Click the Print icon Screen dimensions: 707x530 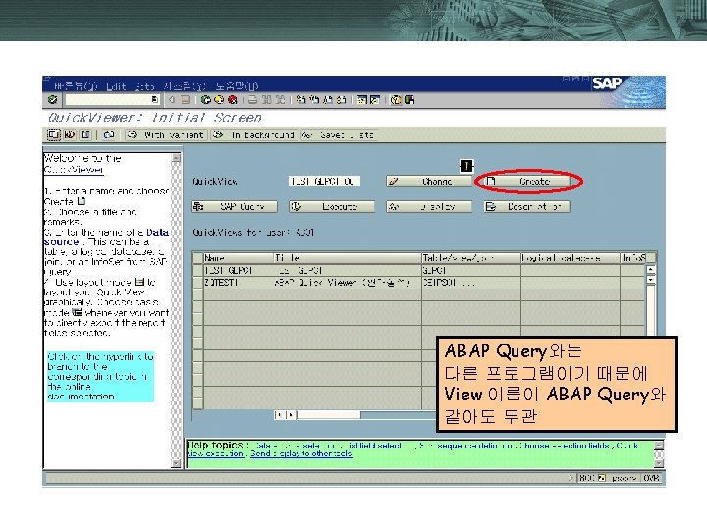pyautogui.click(x=253, y=99)
